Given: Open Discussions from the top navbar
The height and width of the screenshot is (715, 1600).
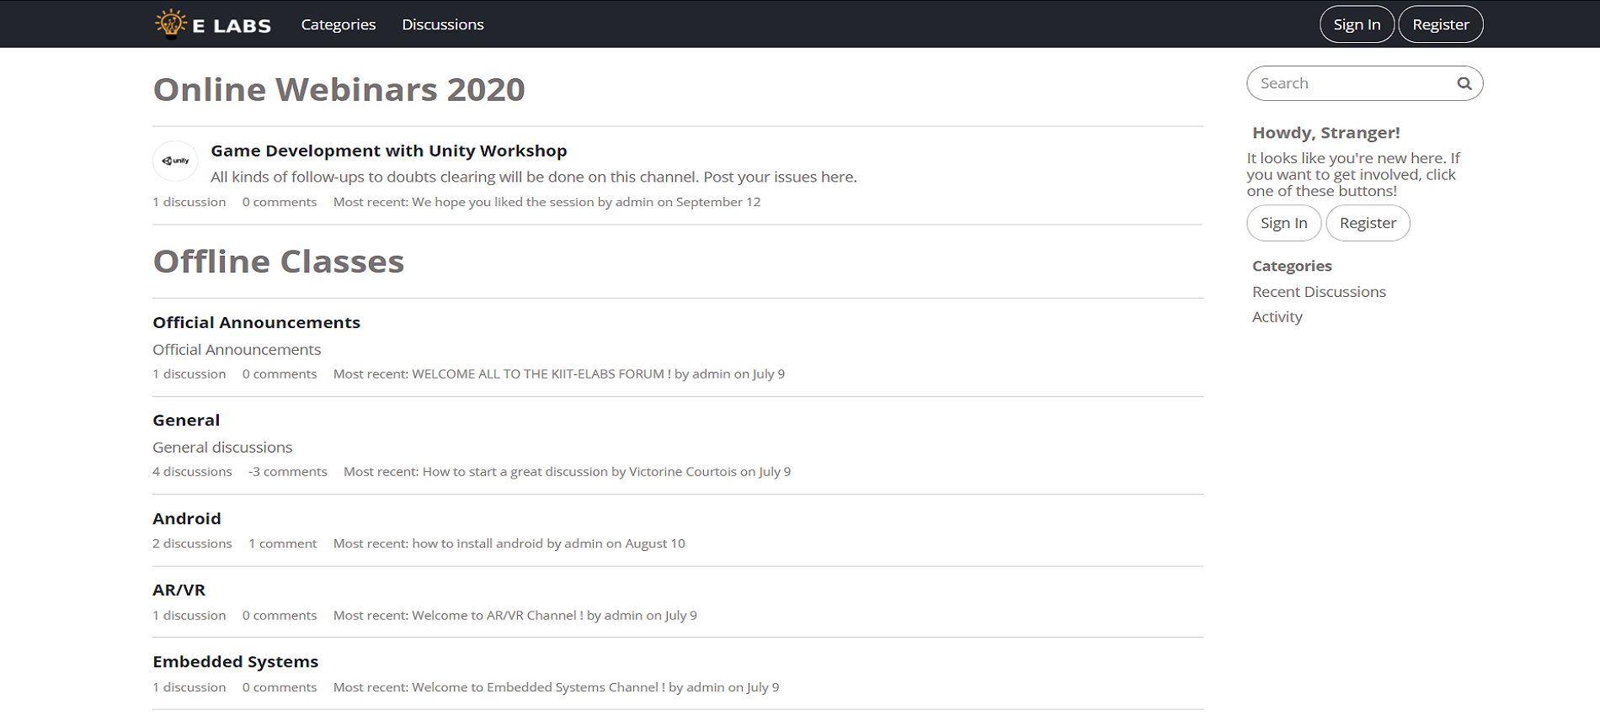Looking at the screenshot, I should point(442,24).
